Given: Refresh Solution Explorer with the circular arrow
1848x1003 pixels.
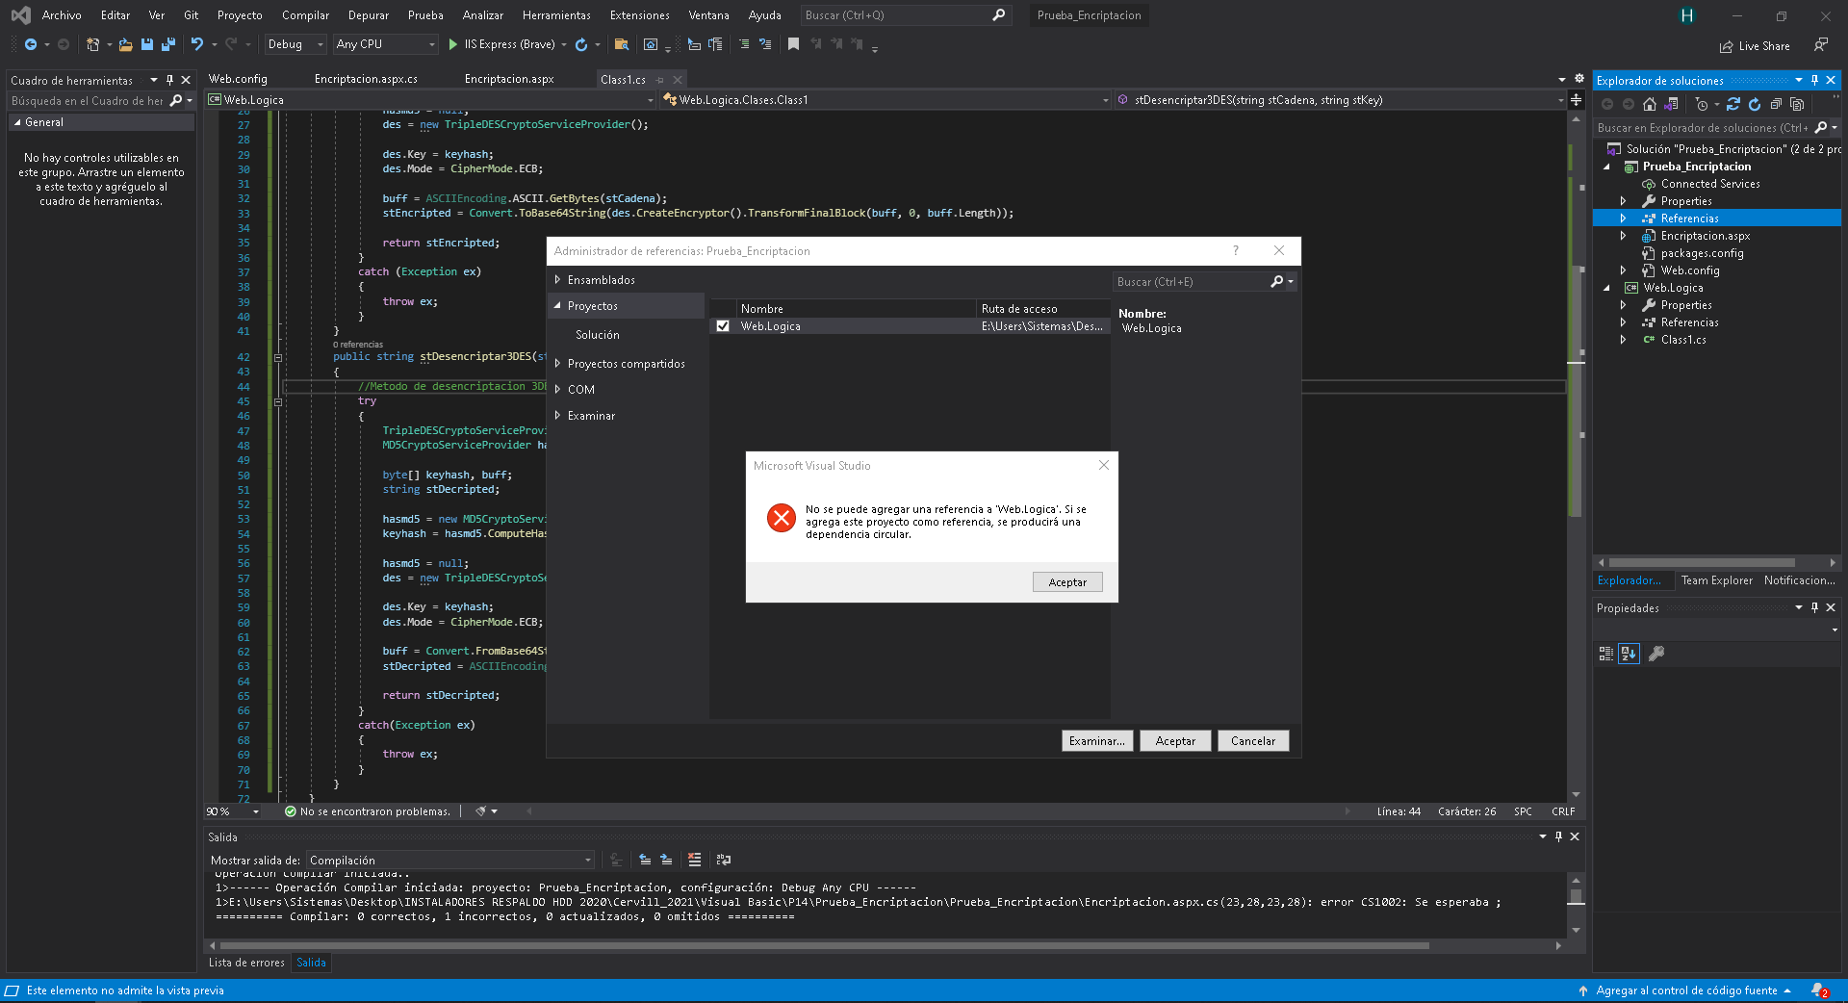Looking at the screenshot, I should (1755, 104).
